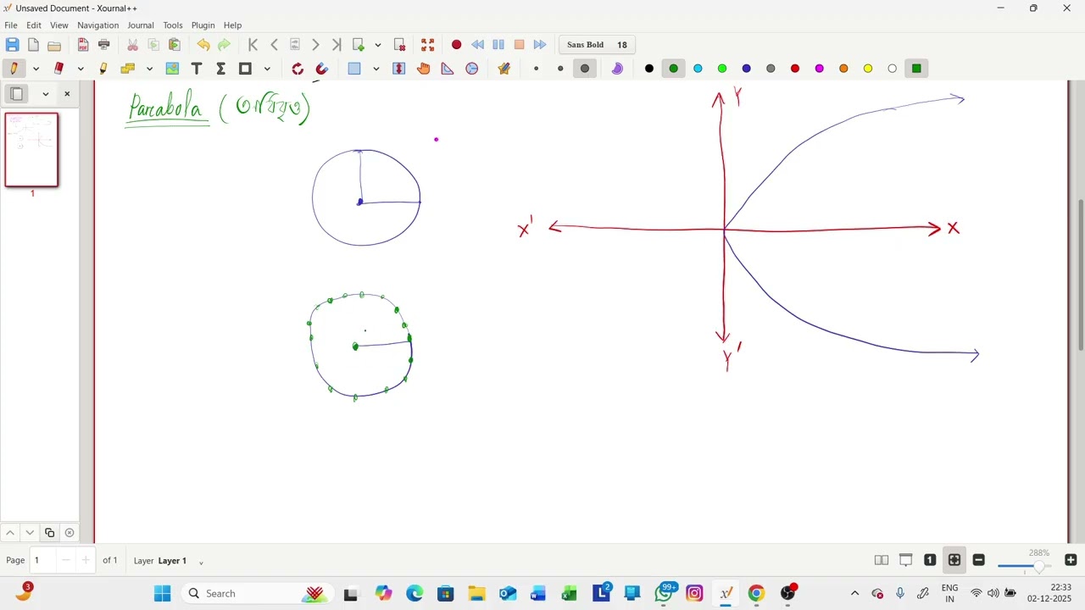Toggle presentation mode in status bar

[x=906, y=560]
